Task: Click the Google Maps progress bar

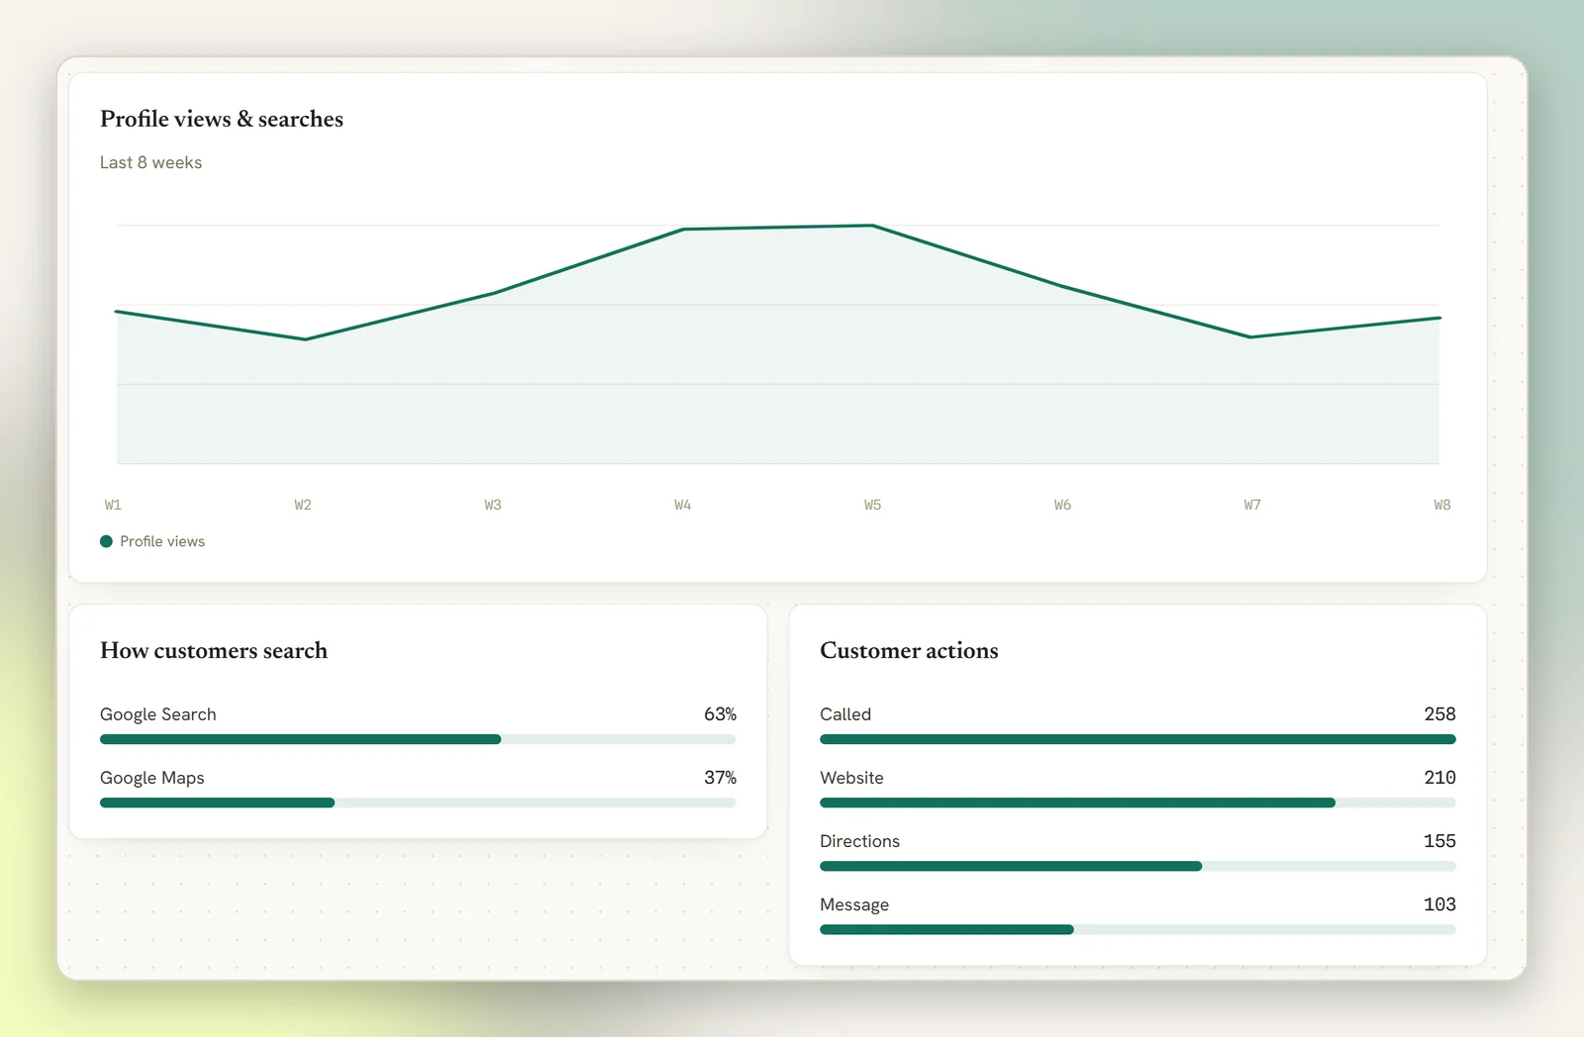Action: point(418,802)
